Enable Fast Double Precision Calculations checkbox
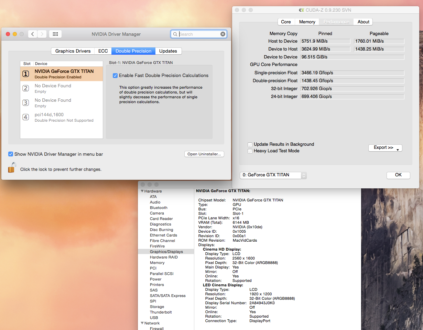 115,76
